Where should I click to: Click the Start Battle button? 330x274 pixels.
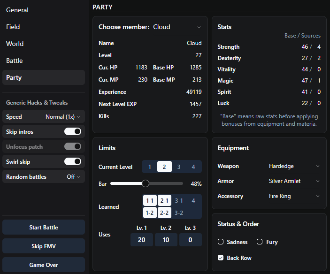[x=44, y=228]
